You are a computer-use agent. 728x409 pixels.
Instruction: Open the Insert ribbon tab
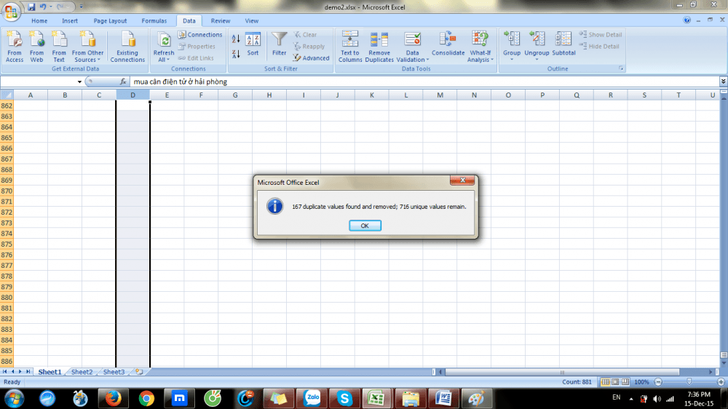click(x=70, y=21)
